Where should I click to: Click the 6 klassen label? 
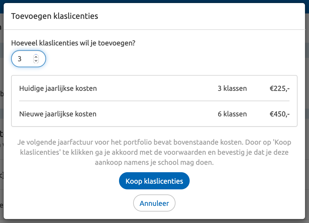coord(232,114)
